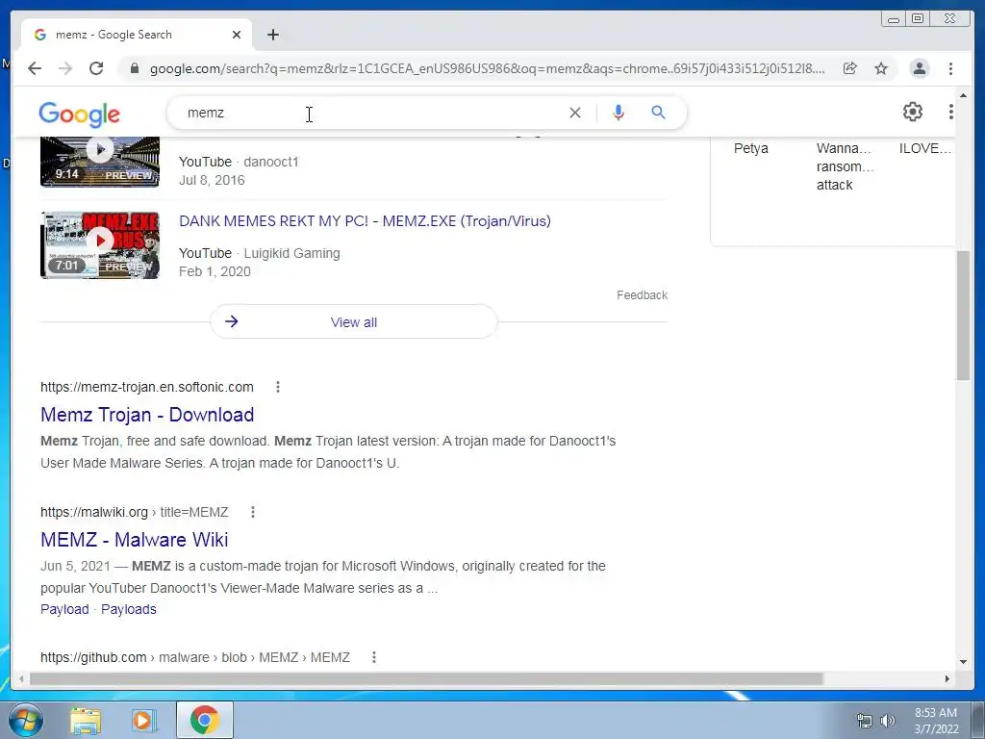Reload the page with the refresh icon
Viewport: 985px width, 739px height.
click(x=96, y=68)
